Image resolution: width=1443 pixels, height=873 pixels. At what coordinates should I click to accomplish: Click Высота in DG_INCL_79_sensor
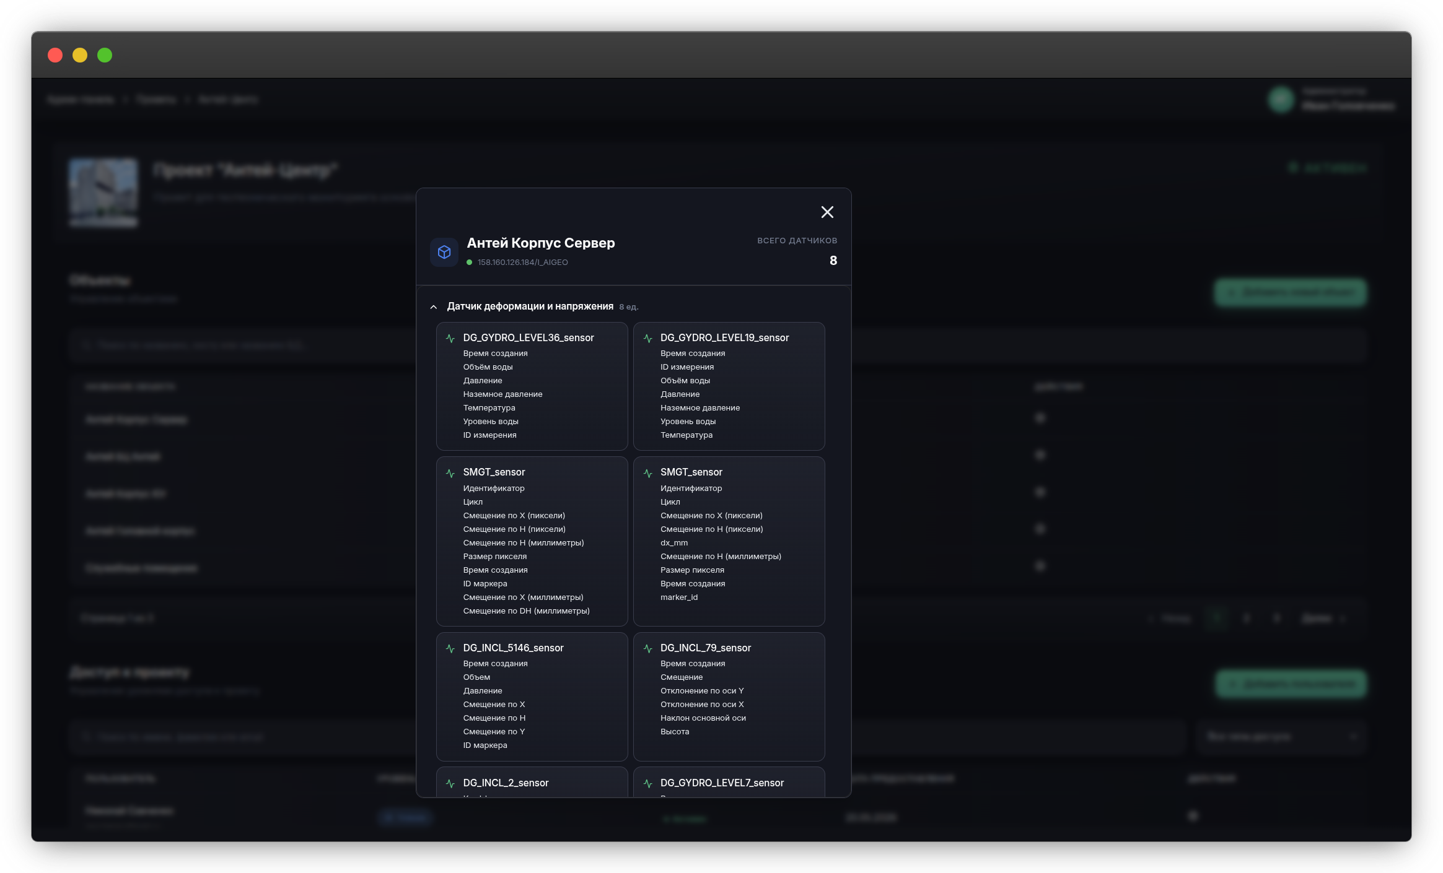click(674, 732)
